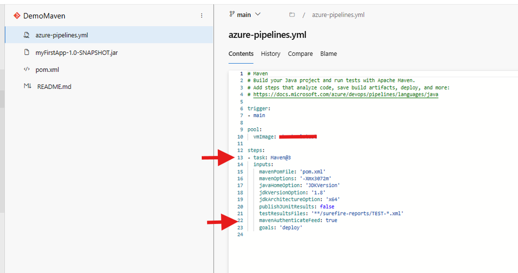
Task: Click the 'task: Maven@3' line
Action: (x=269, y=157)
